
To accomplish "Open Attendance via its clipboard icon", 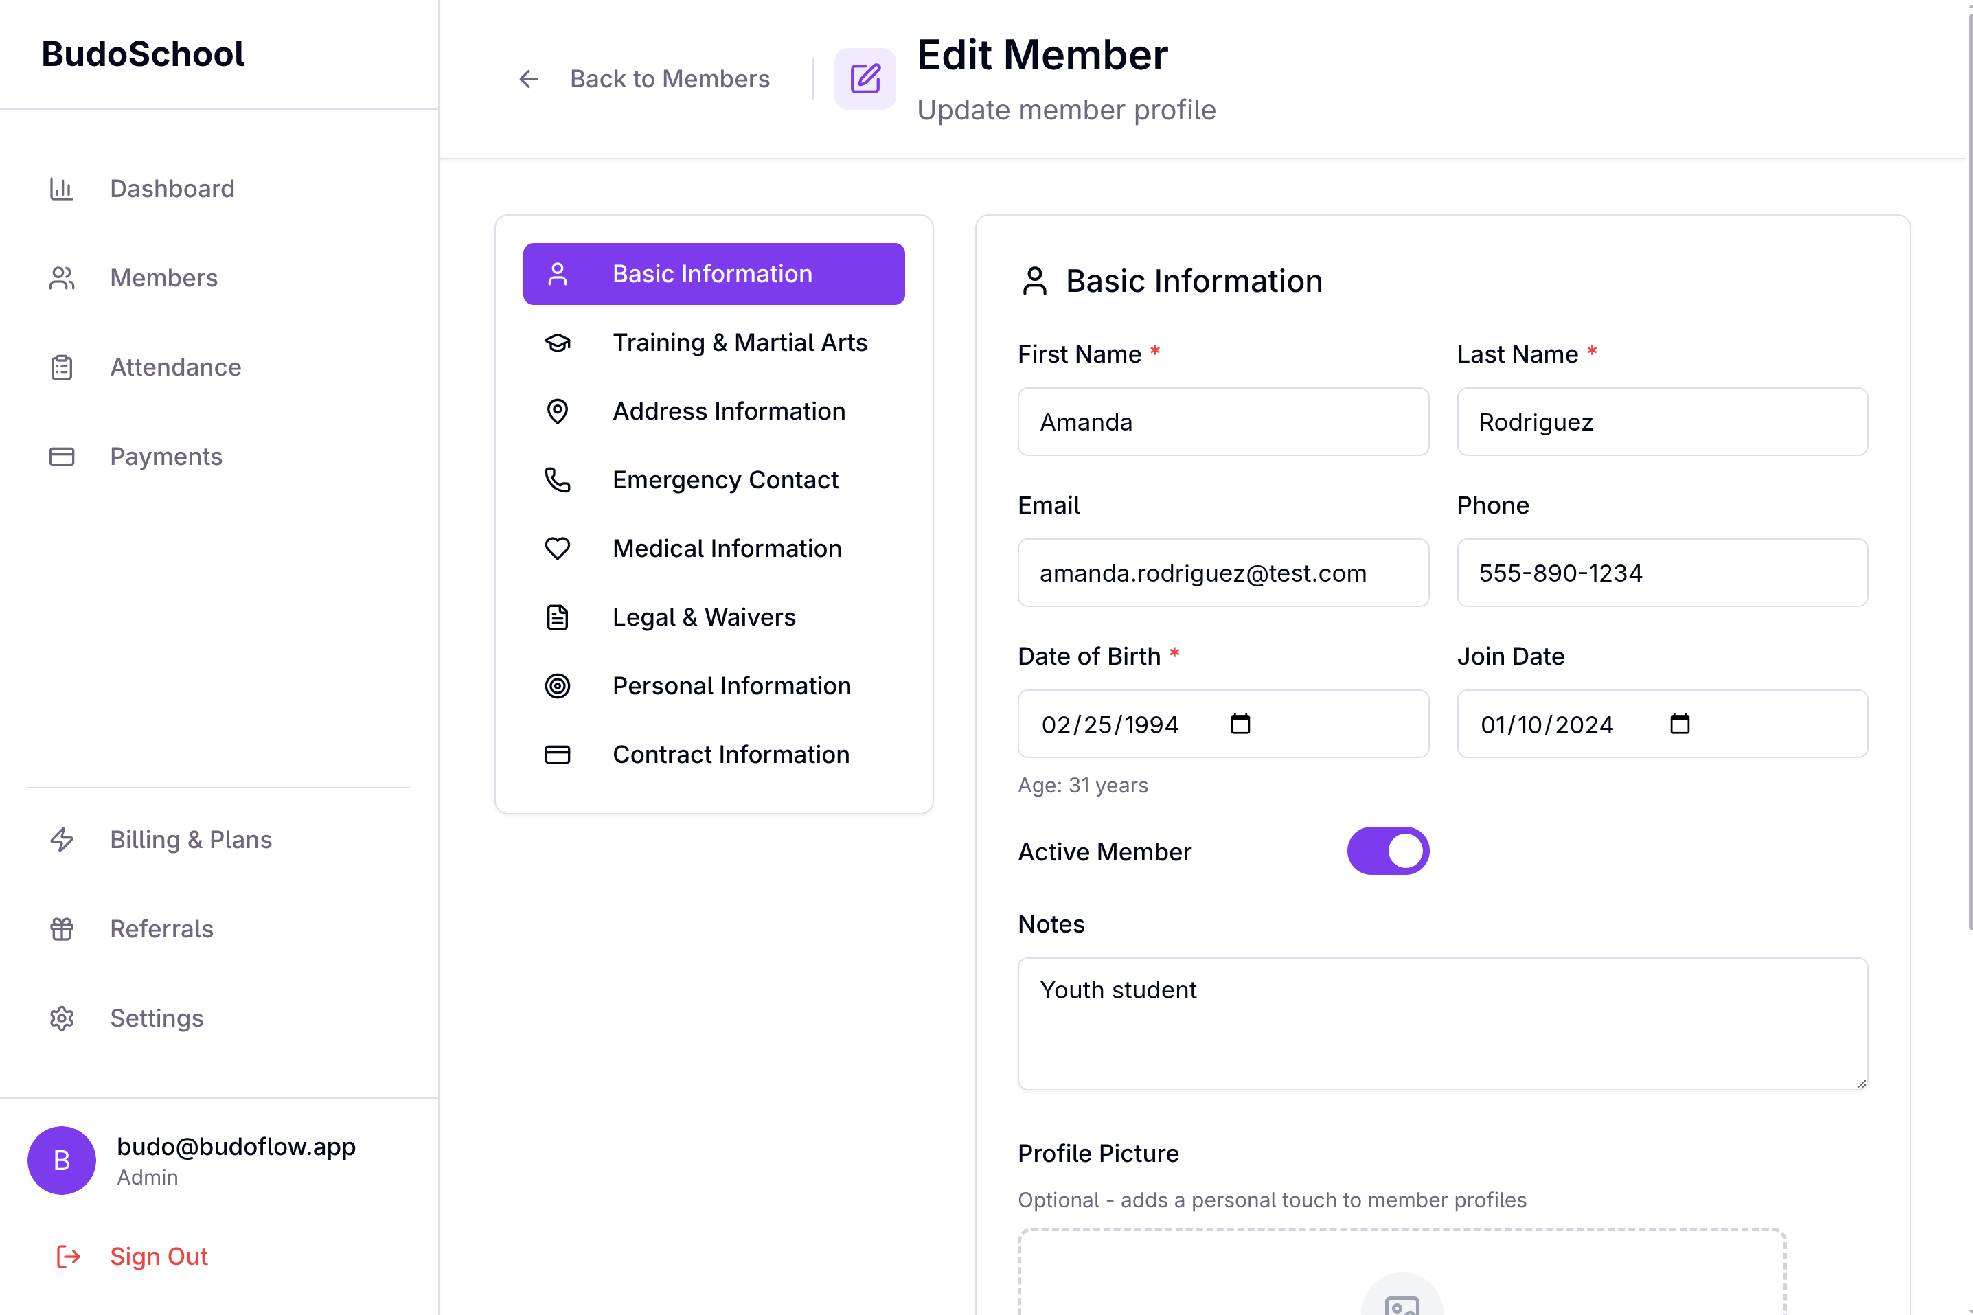I will coord(62,367).
